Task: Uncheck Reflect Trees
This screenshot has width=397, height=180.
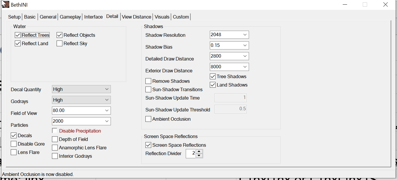Action: [18, 35]
